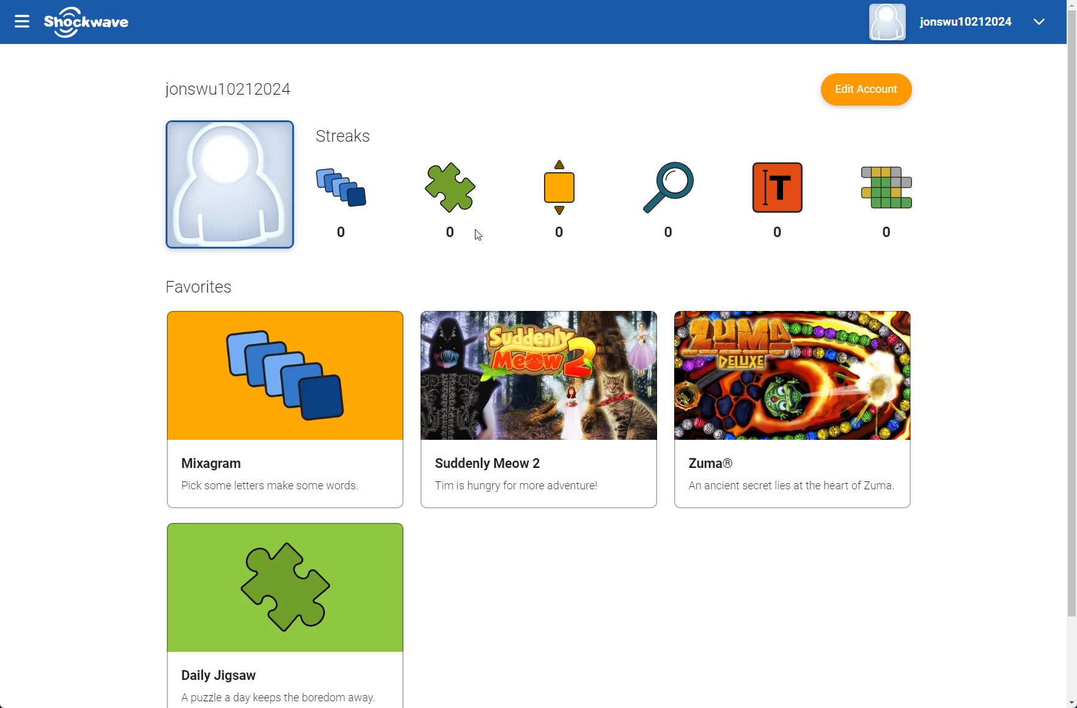1077x708 pixels.
Task: Open the hamburger navigation menu
Action: (22, 21)
